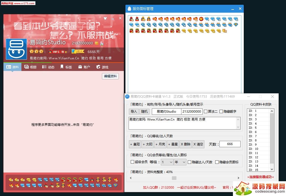This screenshot has height=196, width=286.
Task: Select the red gold-diamond round icon in 服务图标管理
Action: (x=201, y=19)
